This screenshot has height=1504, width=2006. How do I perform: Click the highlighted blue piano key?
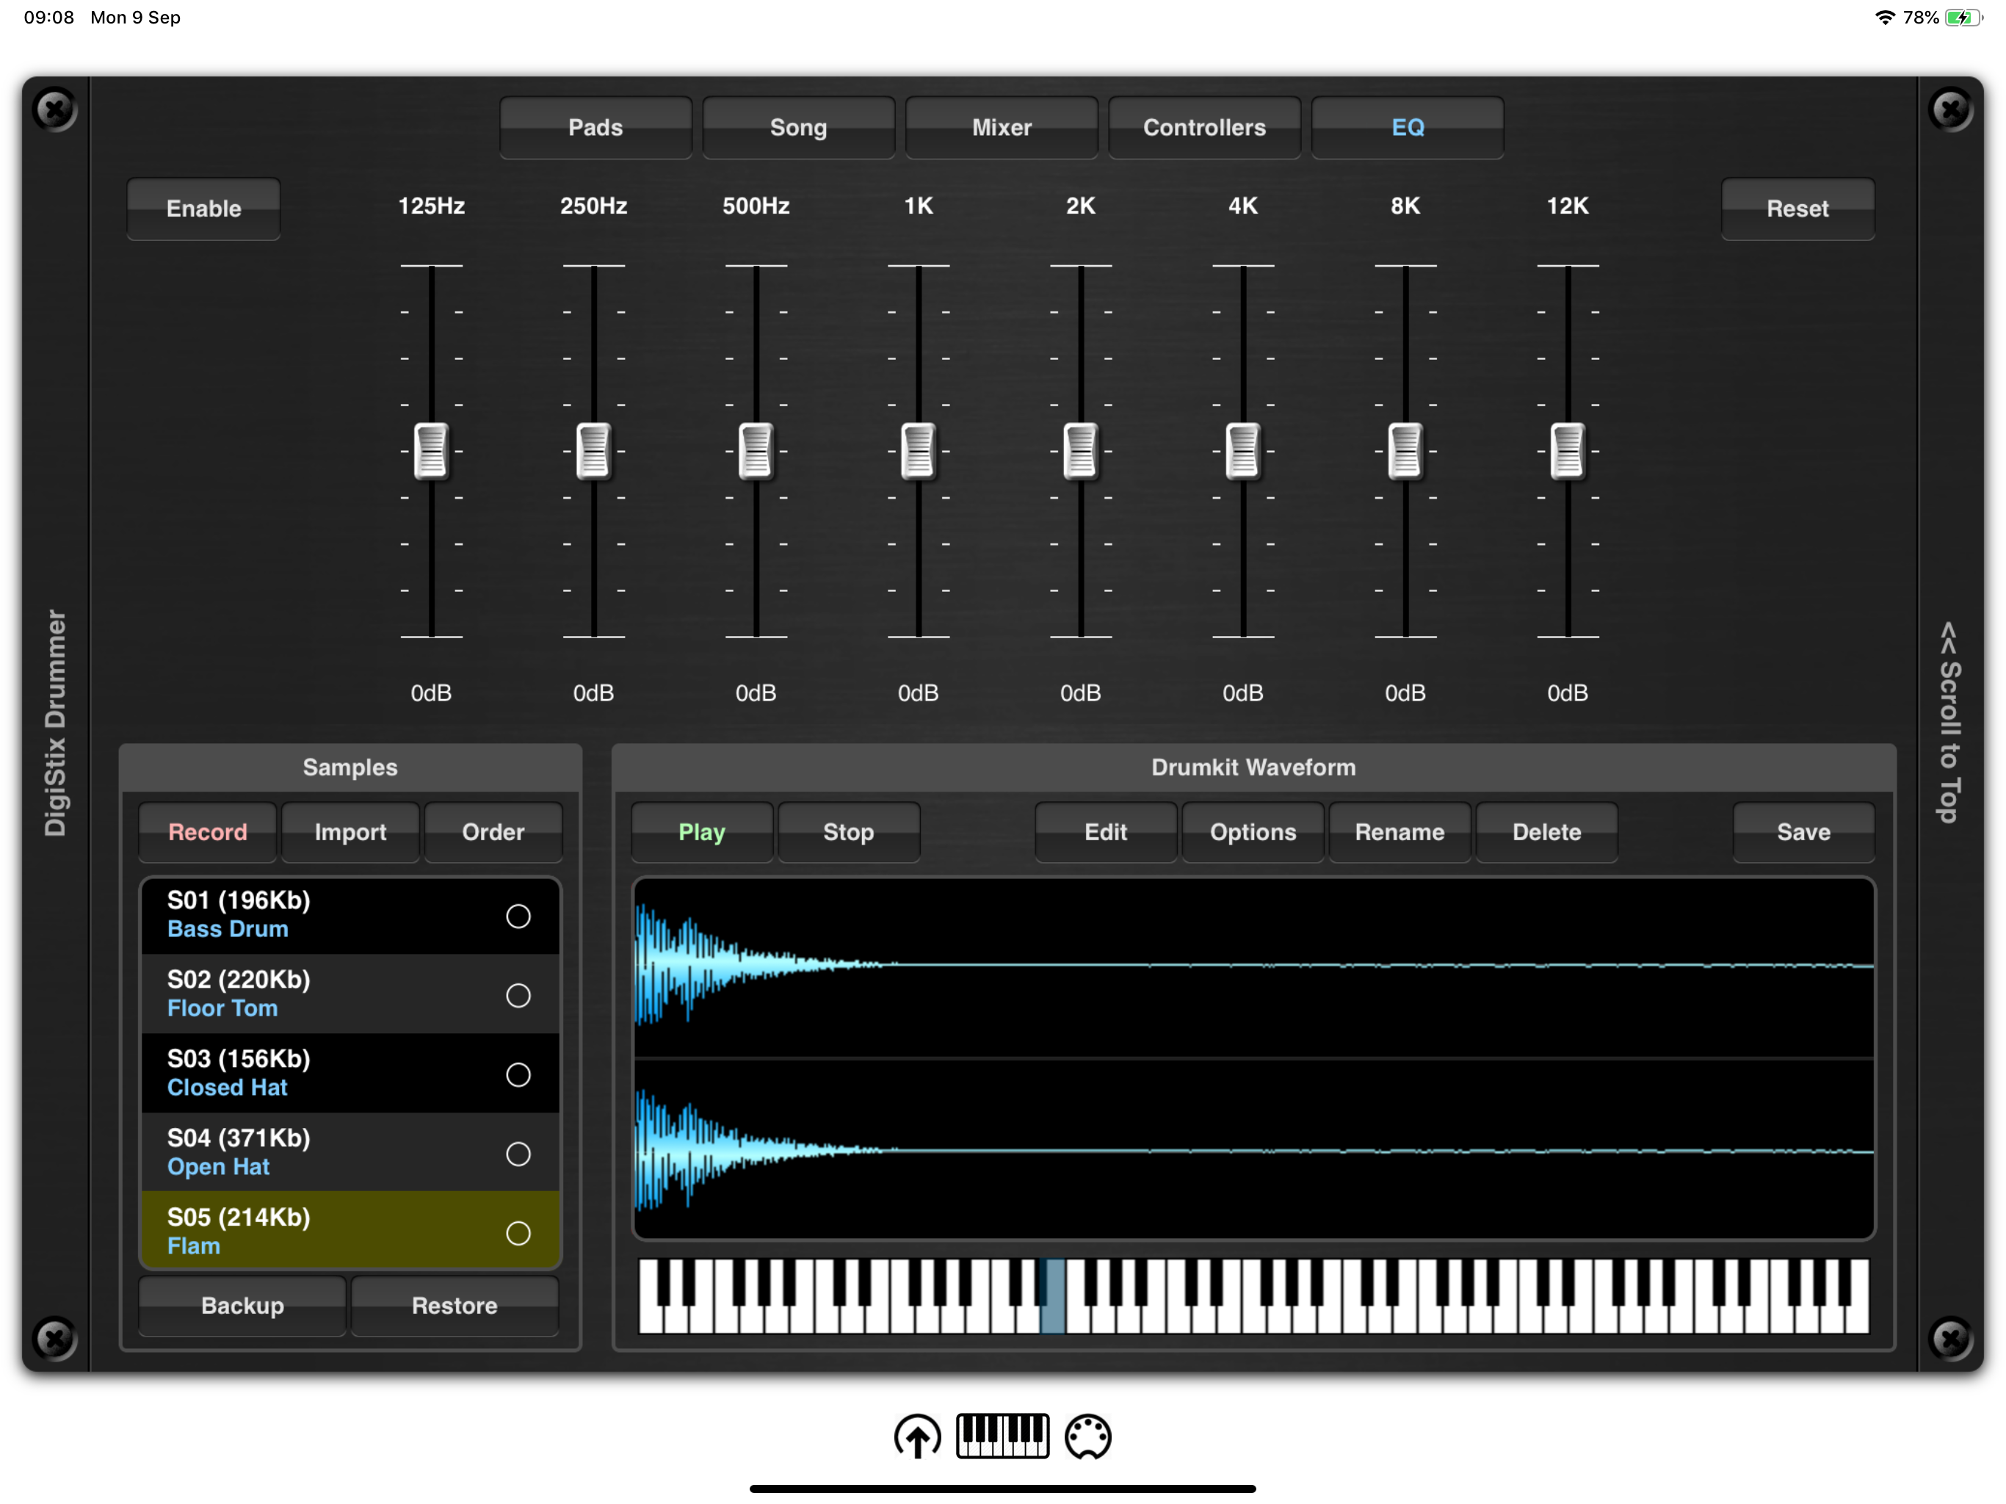point(1053,1311)
